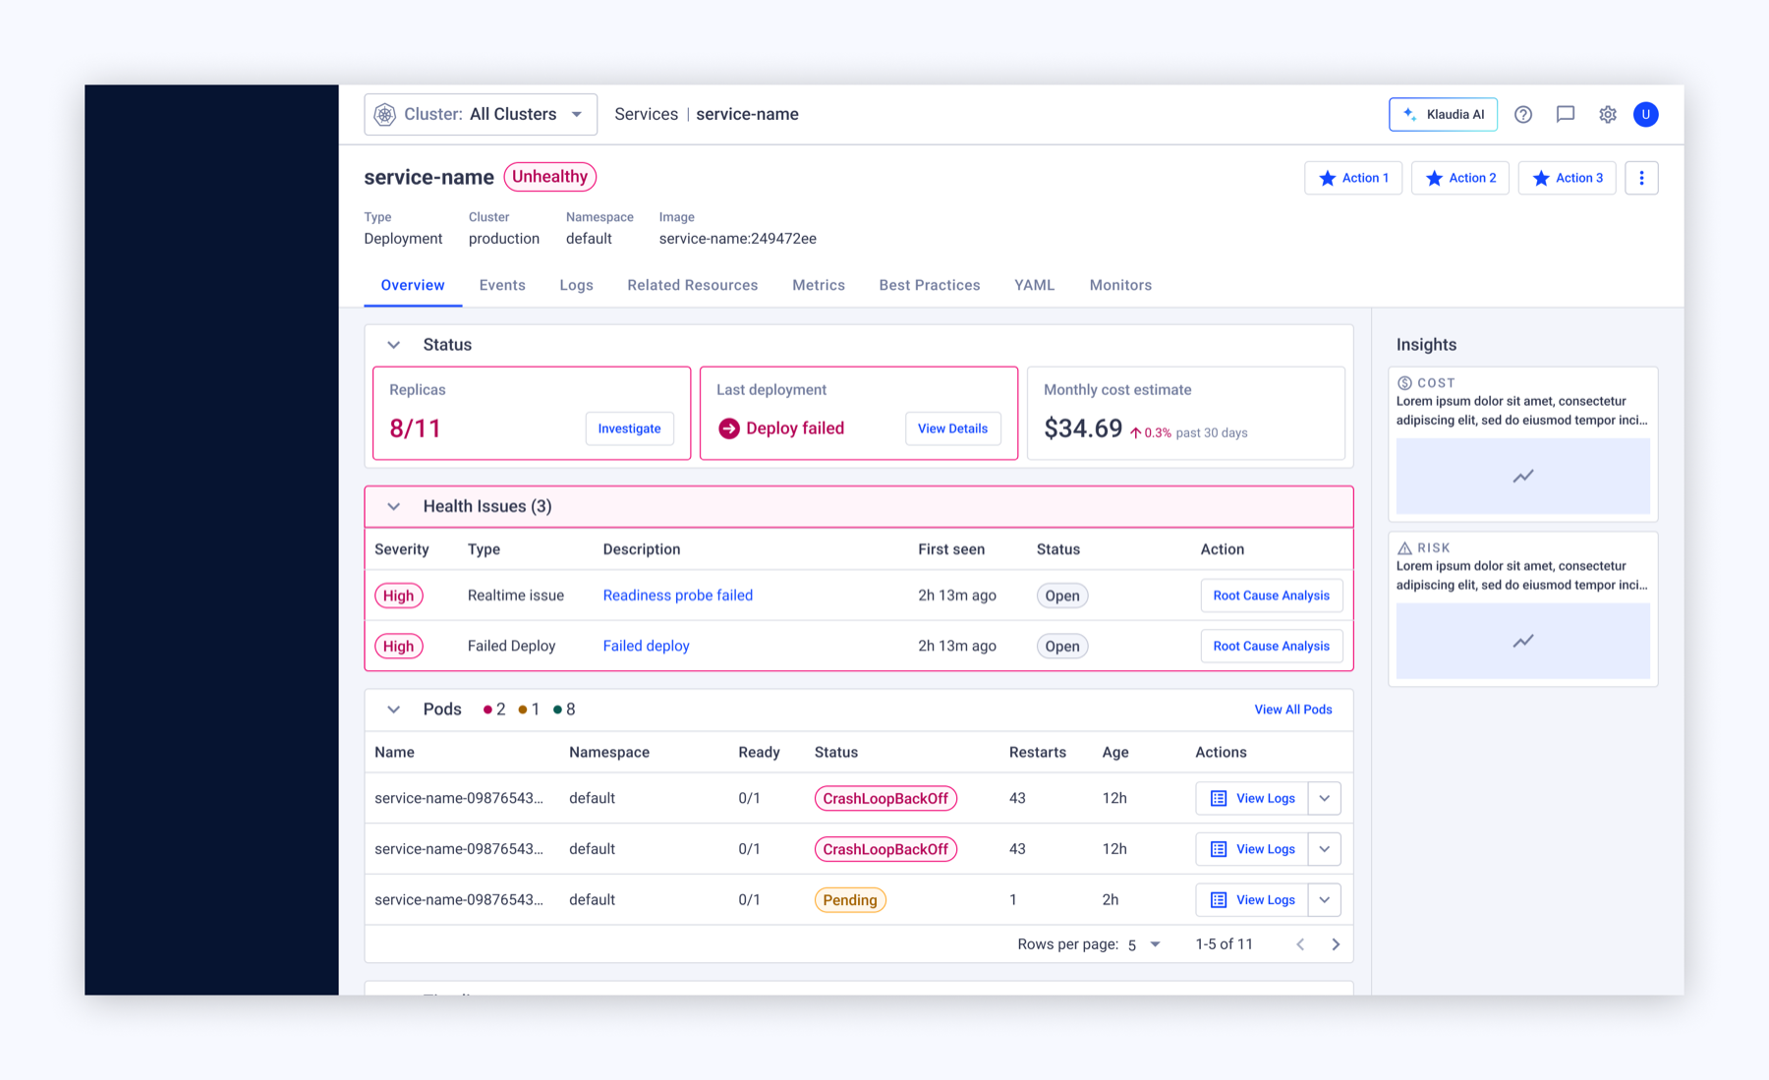Open the Cluster: All Clusters dropdown
The image size is (1769, 1080).
[x=481, y=114]
